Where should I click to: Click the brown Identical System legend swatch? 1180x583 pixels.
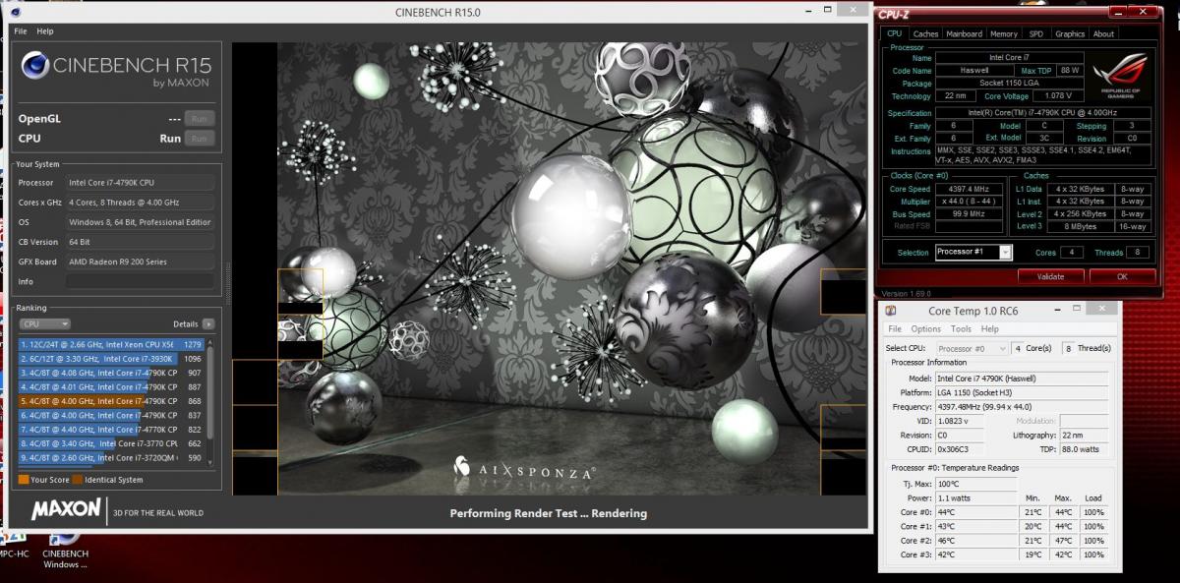coord(77,480)
